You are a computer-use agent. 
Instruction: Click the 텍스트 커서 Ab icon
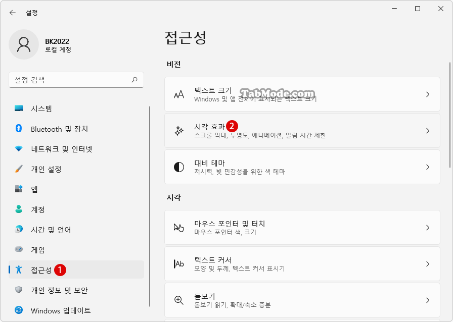pyautogui.click(x=179, y=264)
